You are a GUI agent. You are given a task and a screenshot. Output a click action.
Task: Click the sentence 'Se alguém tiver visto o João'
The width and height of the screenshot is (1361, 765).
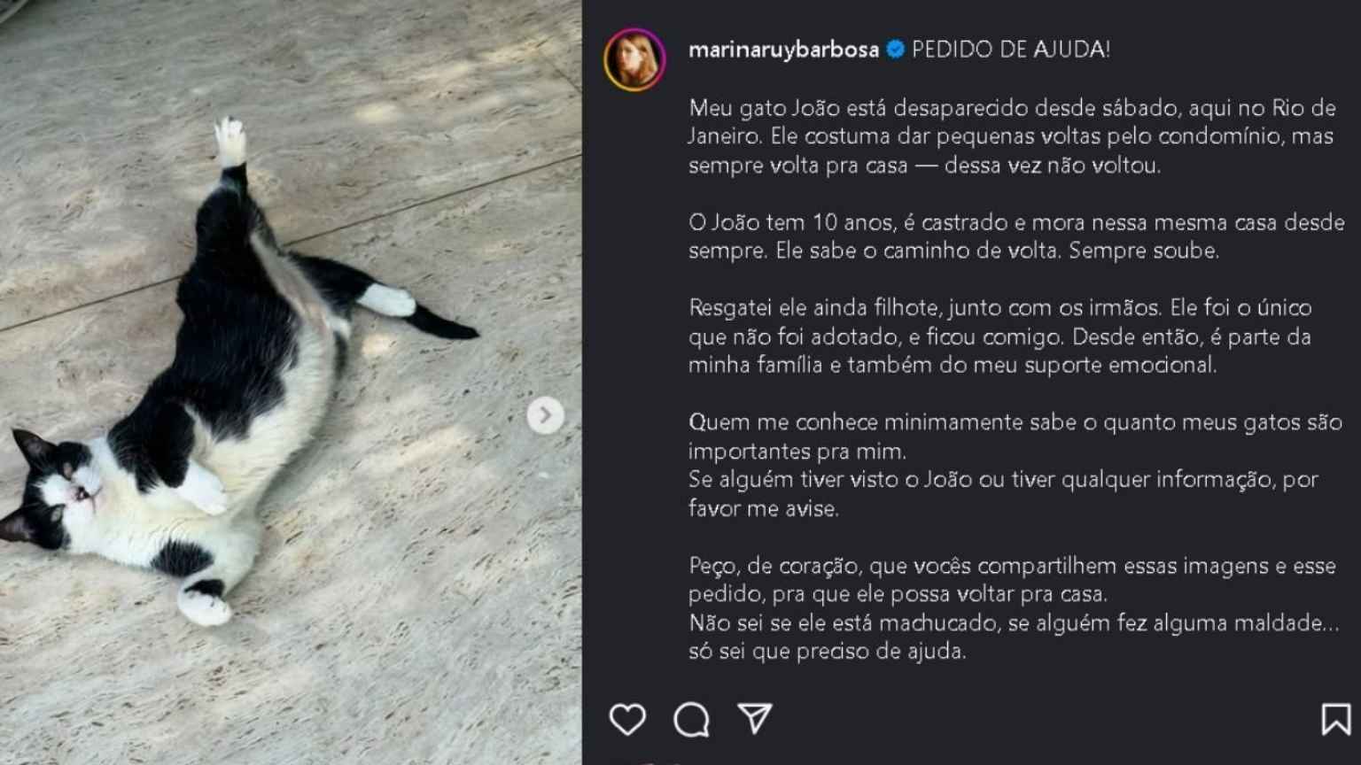click(x=1003, y=493)
